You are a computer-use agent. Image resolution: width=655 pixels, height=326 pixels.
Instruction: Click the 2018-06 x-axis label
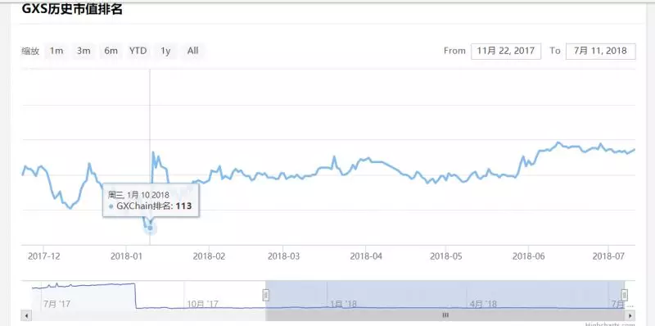click(529, 256)
